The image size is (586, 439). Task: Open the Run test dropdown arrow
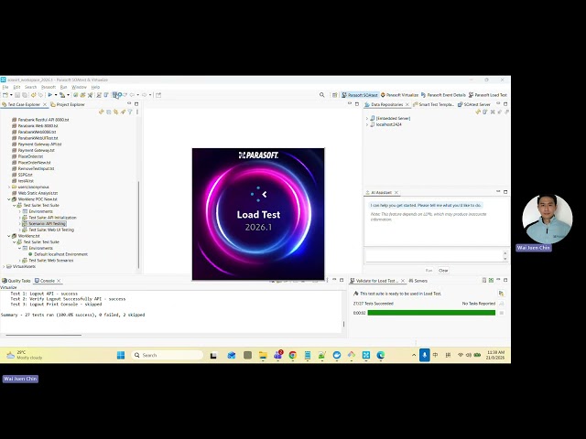56,95
